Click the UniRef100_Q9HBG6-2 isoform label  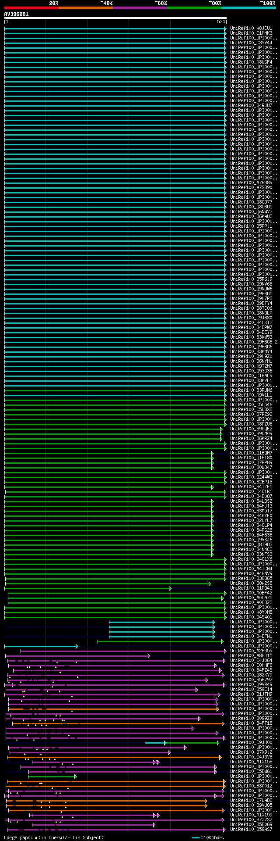pos(254,342)
